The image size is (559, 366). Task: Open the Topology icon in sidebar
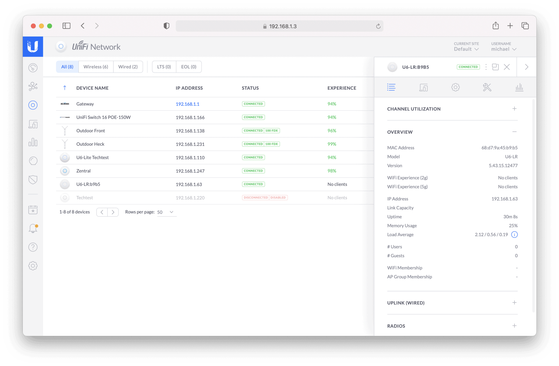coord(33,86)
